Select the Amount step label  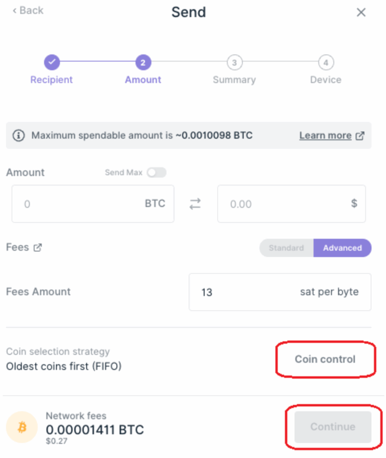click(x=143, y=80)
